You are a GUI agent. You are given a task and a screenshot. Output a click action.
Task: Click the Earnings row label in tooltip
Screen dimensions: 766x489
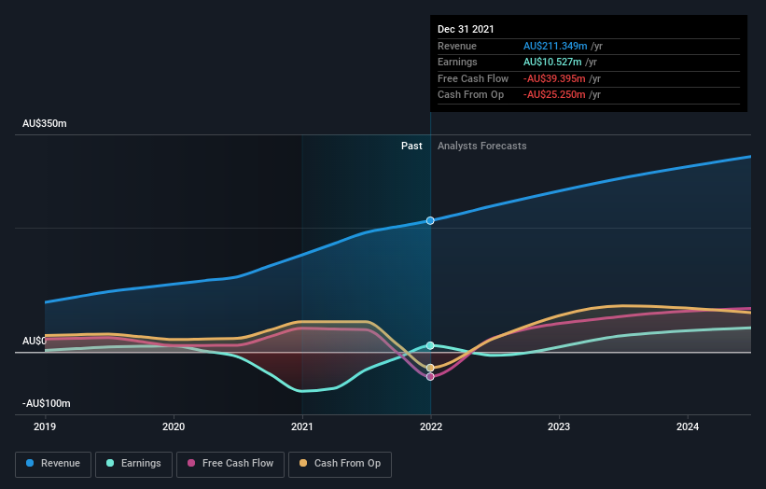coord(457,62)
